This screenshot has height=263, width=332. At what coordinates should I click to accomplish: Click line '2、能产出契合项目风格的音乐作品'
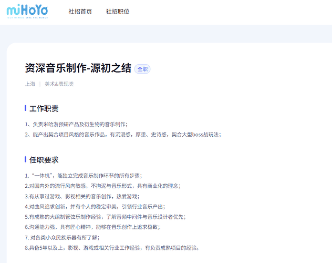[123, 135]
